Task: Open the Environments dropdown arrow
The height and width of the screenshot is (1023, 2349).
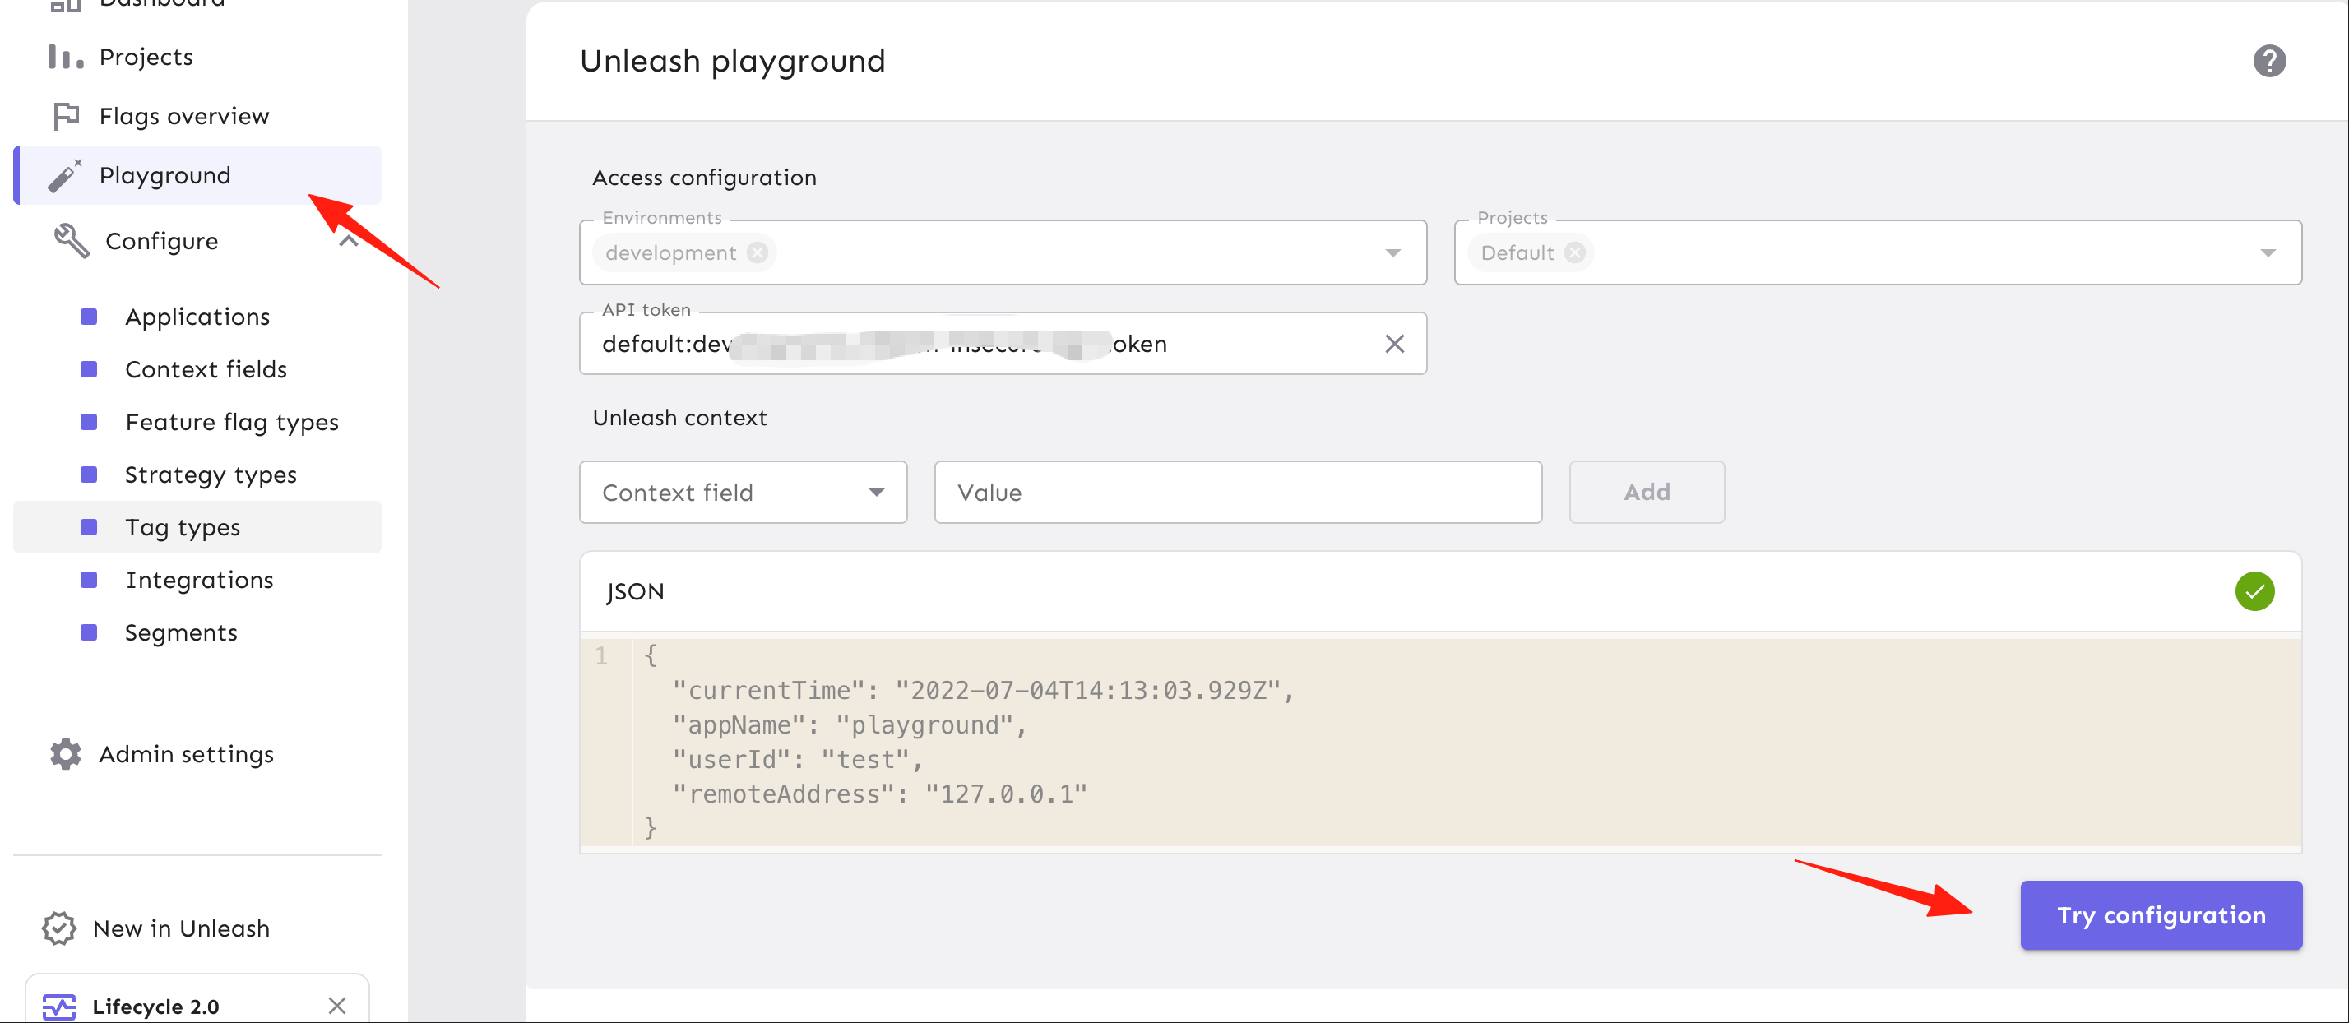Action: point(1392,252)
